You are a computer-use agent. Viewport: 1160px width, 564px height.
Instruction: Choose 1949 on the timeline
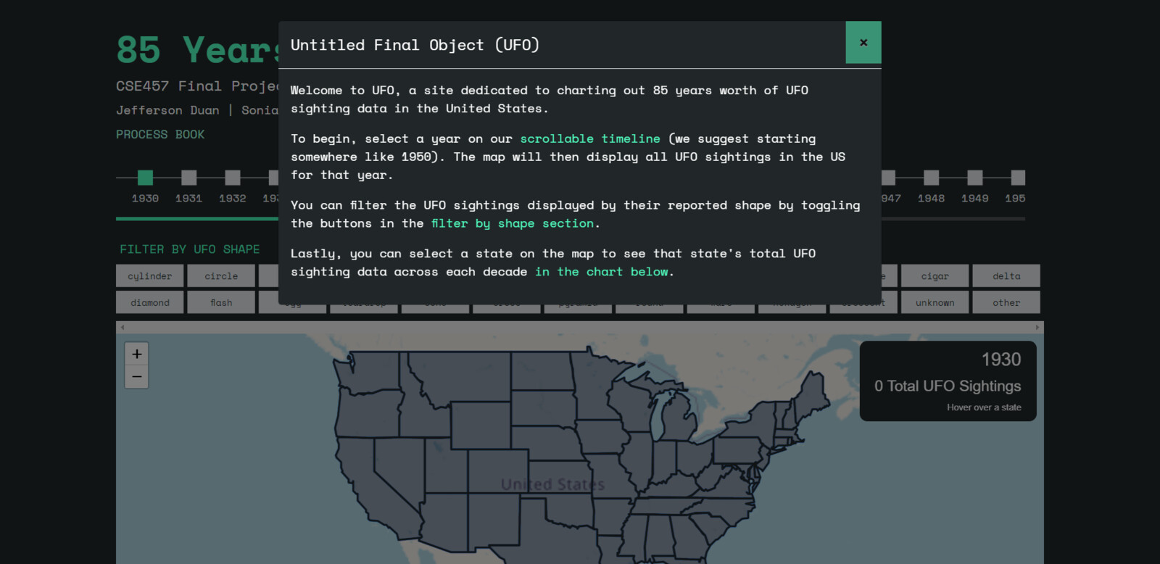tap(974, 178)
